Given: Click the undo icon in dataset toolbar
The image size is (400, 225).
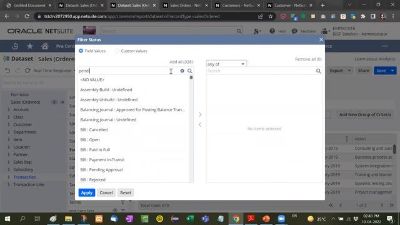Looking at the screenshot, I should (7, 71).
